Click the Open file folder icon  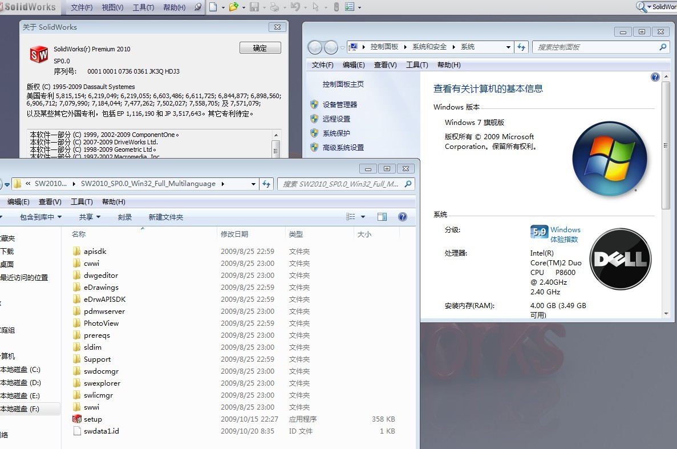[x=234, y=7]
